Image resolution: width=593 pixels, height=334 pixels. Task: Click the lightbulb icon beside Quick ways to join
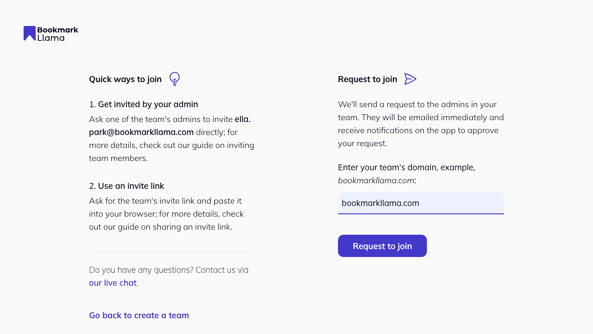point(175,79)
